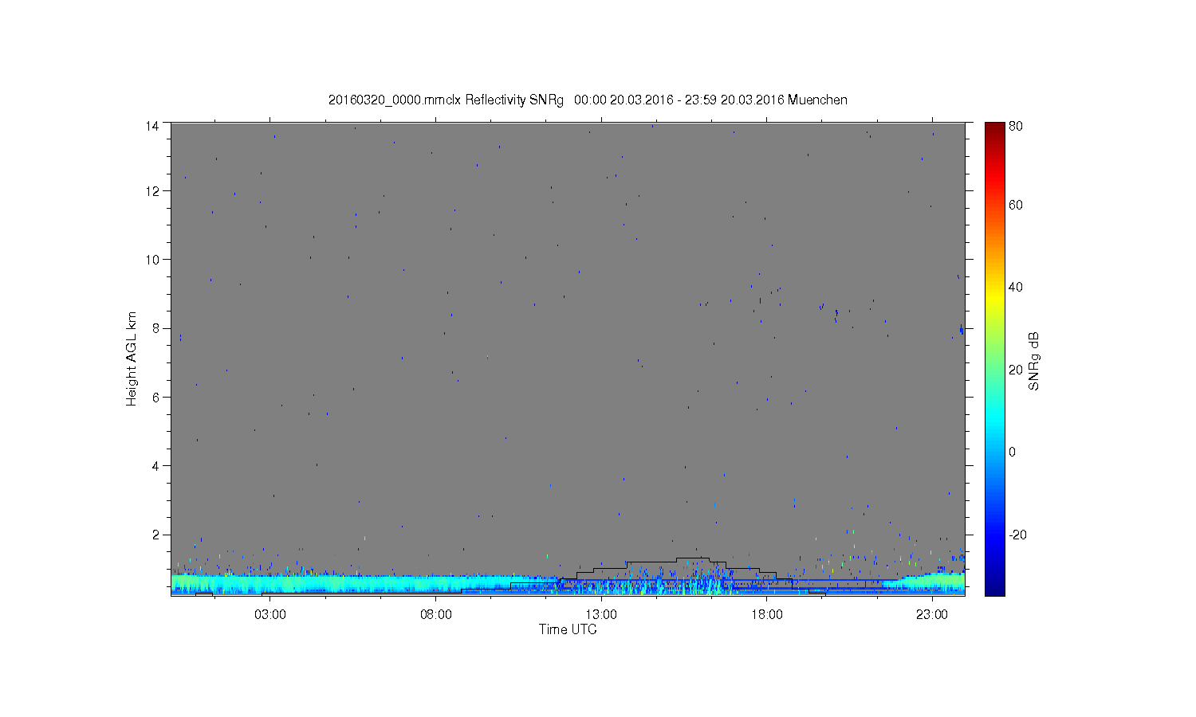Screen dimensions: 1196x717
Task: Click the 18:00 time tick label
Action: (x=766, y=615)
